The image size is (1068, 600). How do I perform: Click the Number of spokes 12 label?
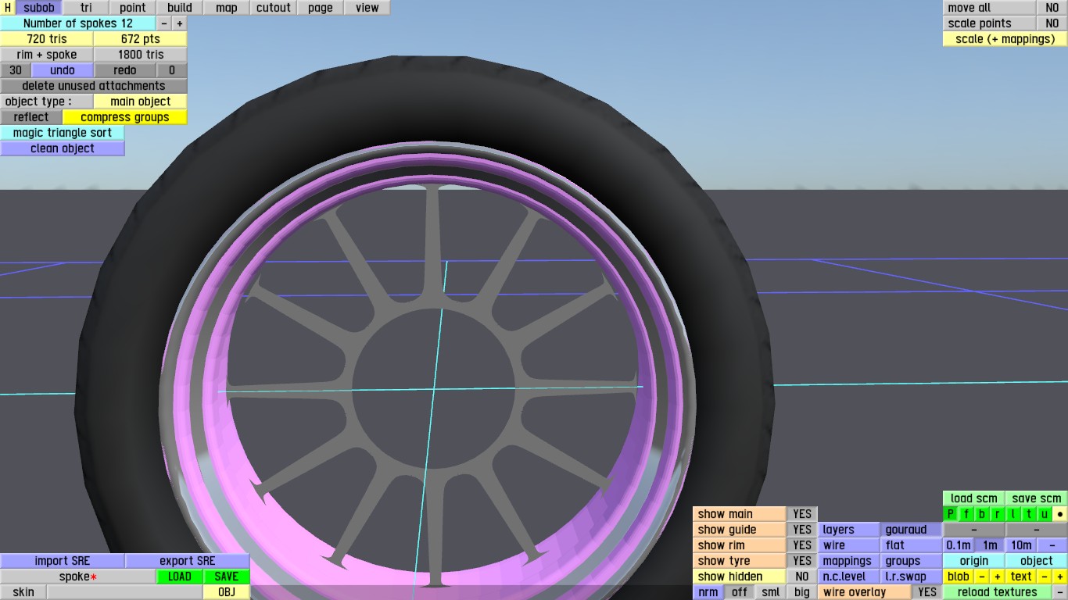click(78, 23)
